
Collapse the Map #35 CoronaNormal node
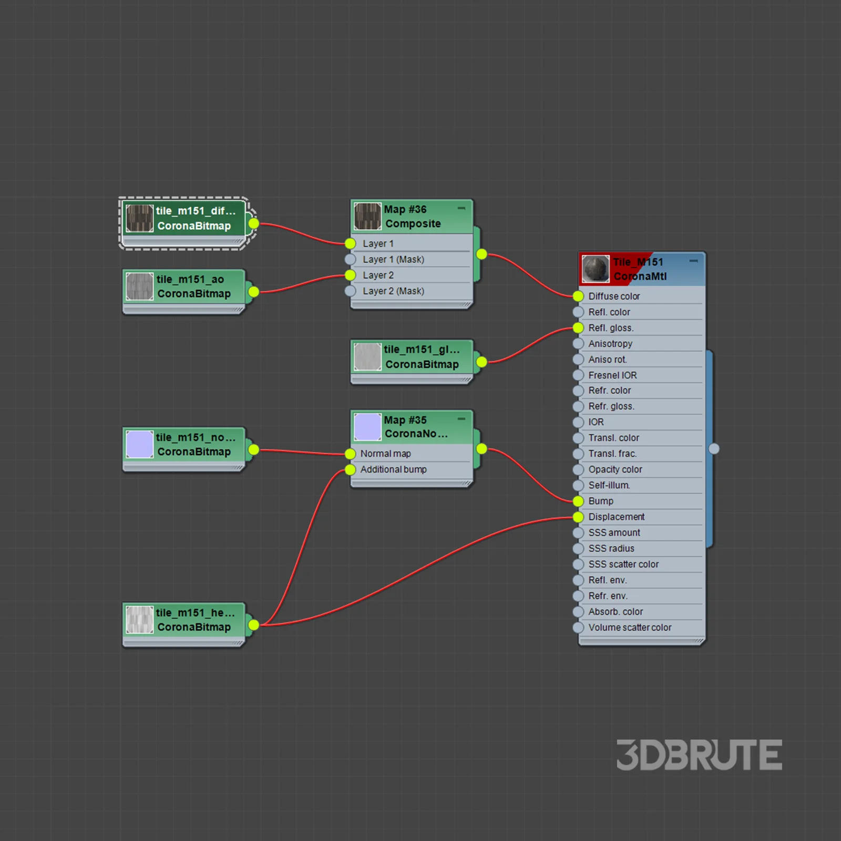pyautogui.click(x=461, y=419)
